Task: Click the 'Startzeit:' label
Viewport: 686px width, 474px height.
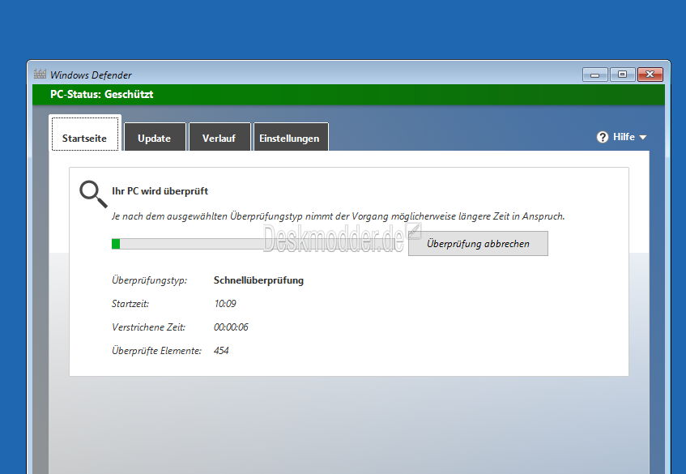Action: tap(130, 304)
